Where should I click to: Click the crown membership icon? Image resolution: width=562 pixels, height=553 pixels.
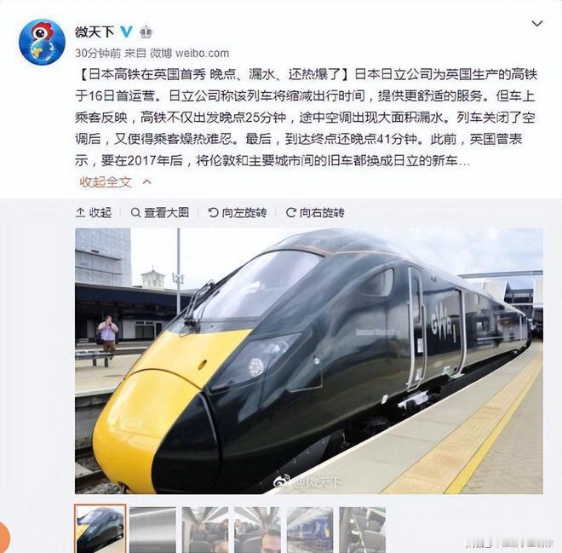tap(146, 32)
